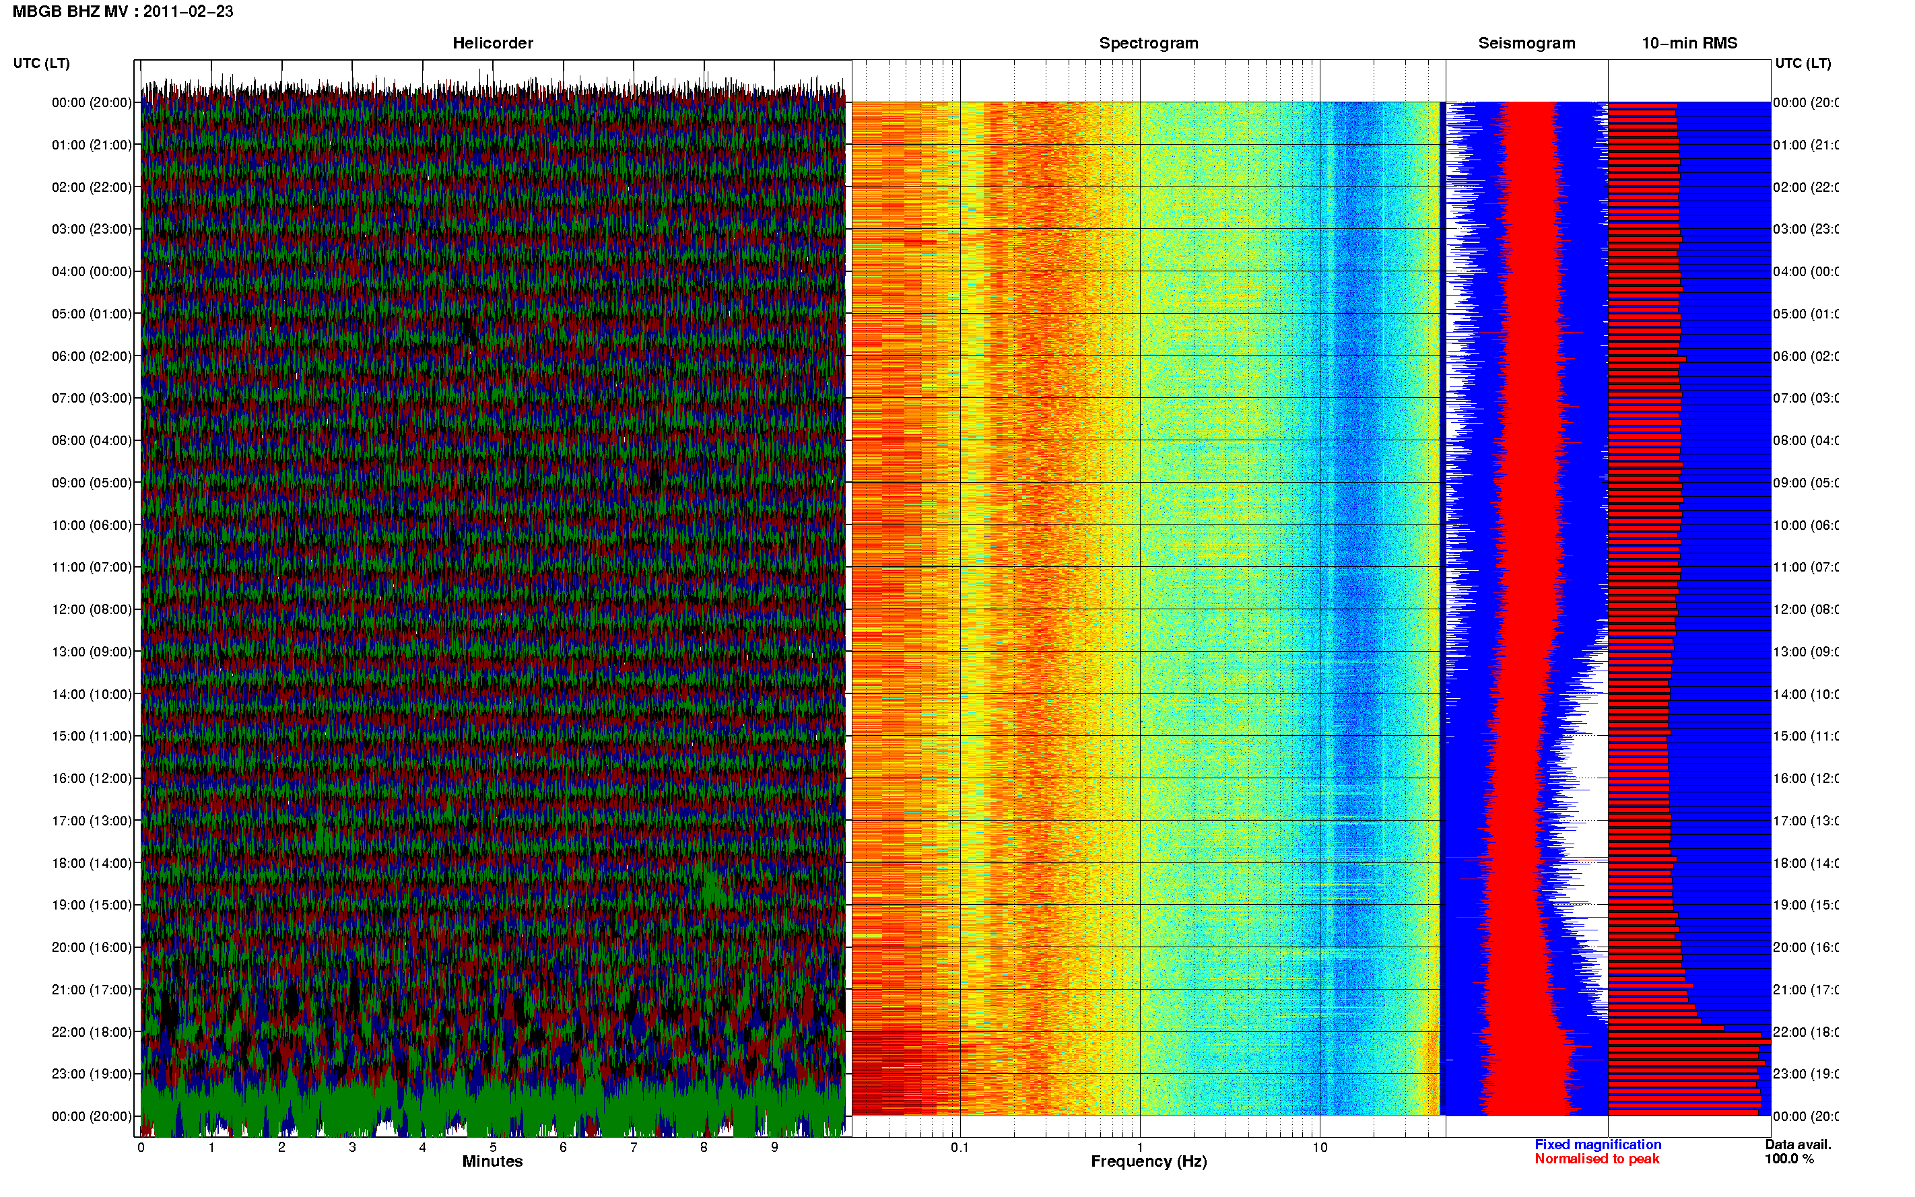Click the Helicorder panel heading
1915x1197 pixels.
click(492, 44)
